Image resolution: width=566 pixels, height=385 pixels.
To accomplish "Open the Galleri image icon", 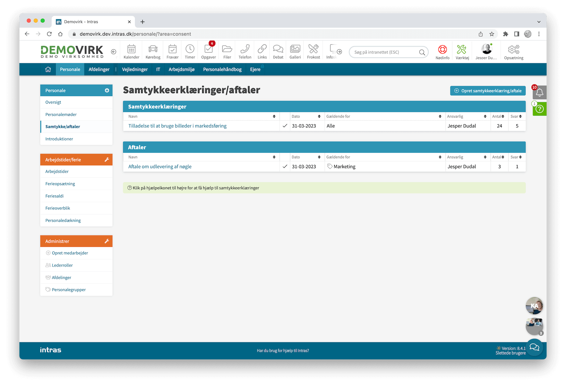I will tap(295, 52).
